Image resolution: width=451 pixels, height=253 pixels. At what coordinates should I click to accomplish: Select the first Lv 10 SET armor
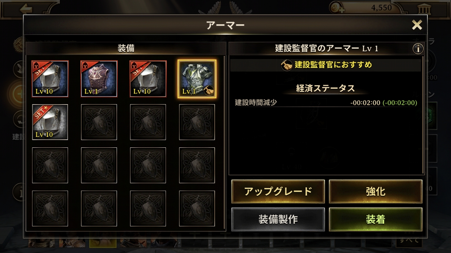coord(50,79)
